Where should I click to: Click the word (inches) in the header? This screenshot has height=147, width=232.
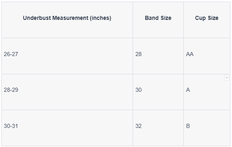click(101, 18)
